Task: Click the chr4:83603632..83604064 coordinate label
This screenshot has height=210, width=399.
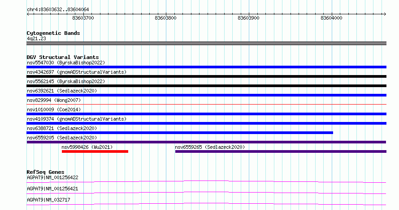Action: pyautogui.click(x=58, y=10)
